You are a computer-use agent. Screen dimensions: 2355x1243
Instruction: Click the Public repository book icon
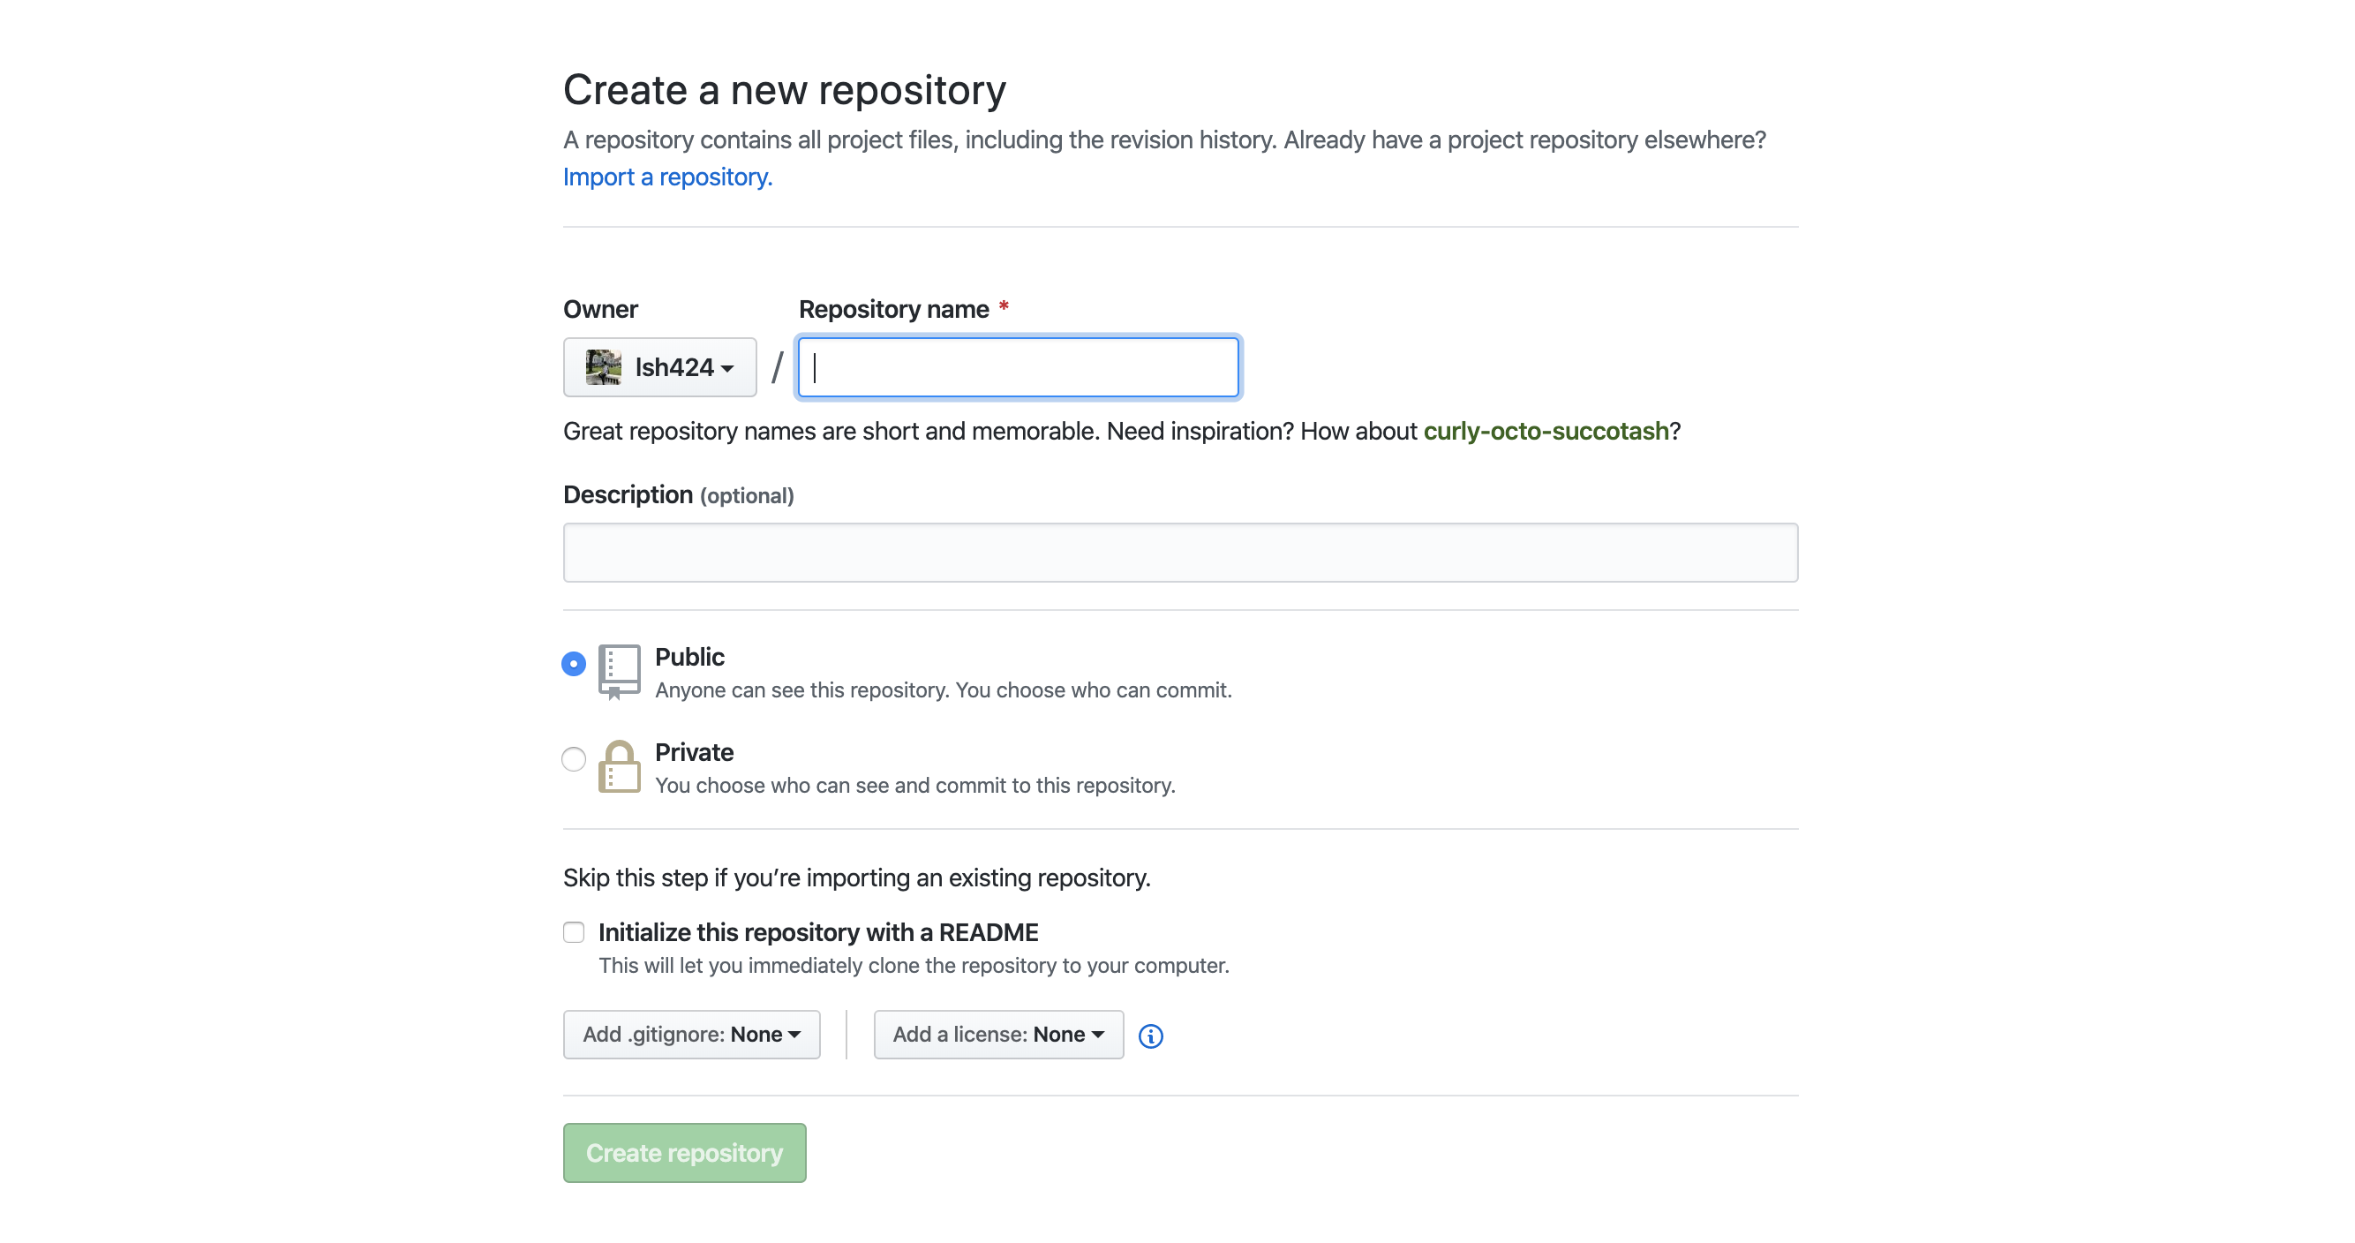pos(619,670)
